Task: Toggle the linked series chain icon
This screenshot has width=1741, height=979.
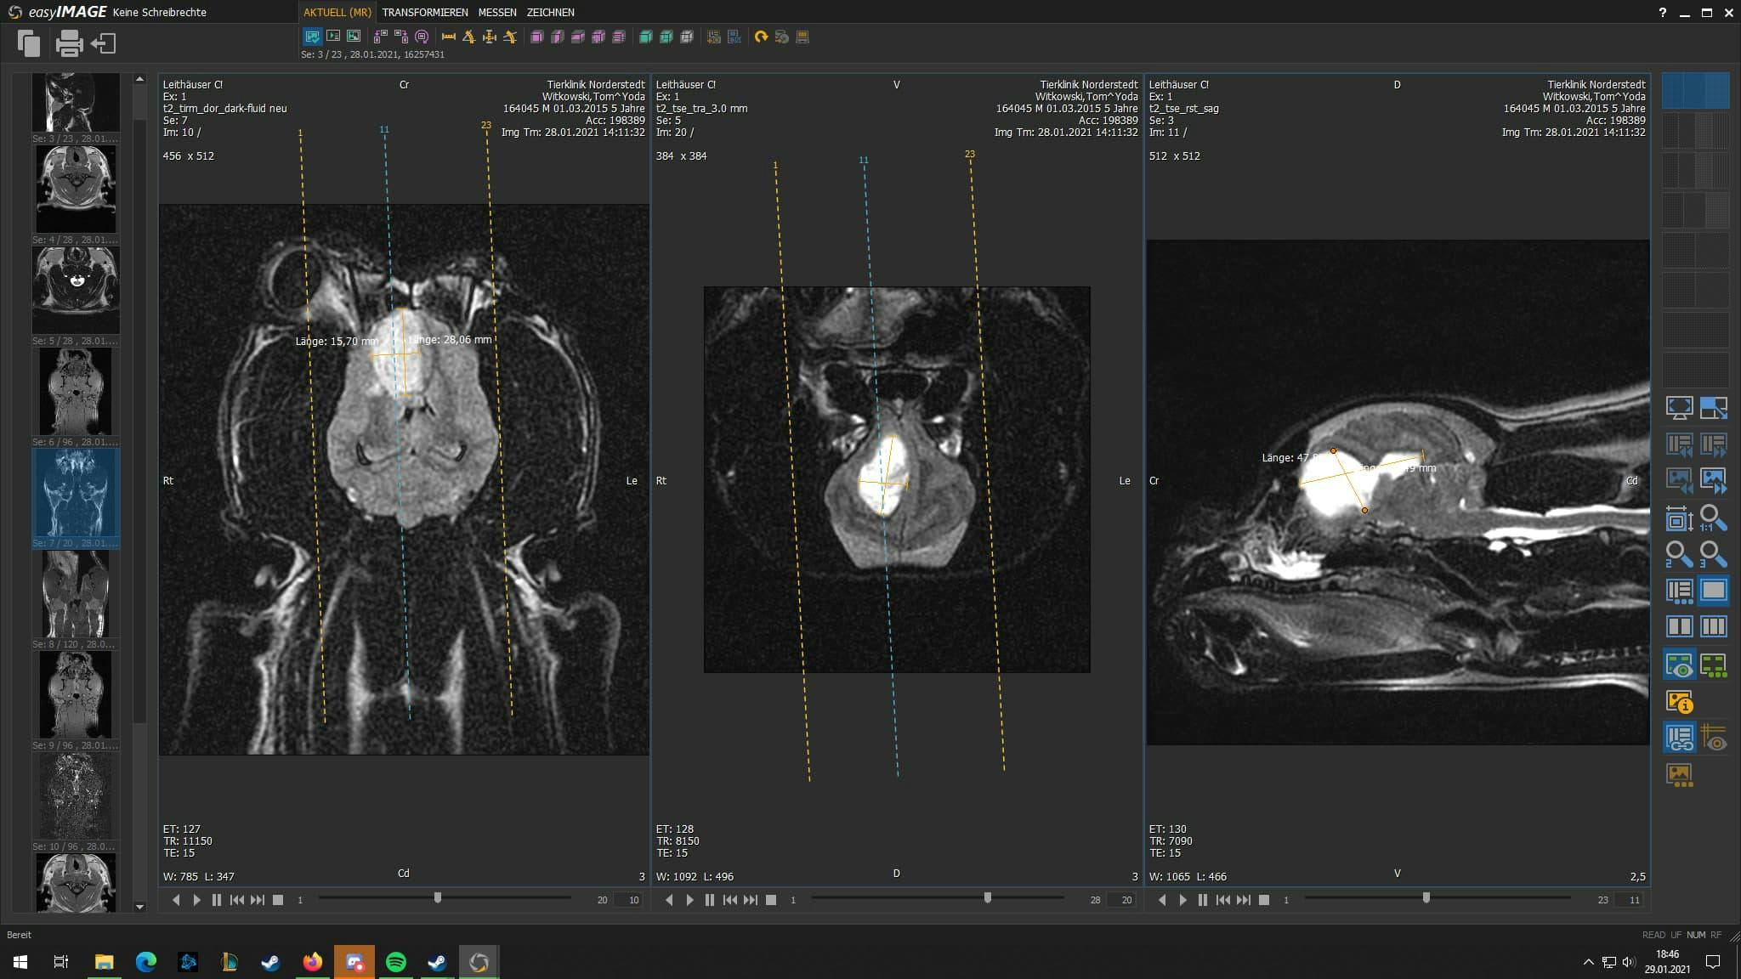Action: [1679, 738]
